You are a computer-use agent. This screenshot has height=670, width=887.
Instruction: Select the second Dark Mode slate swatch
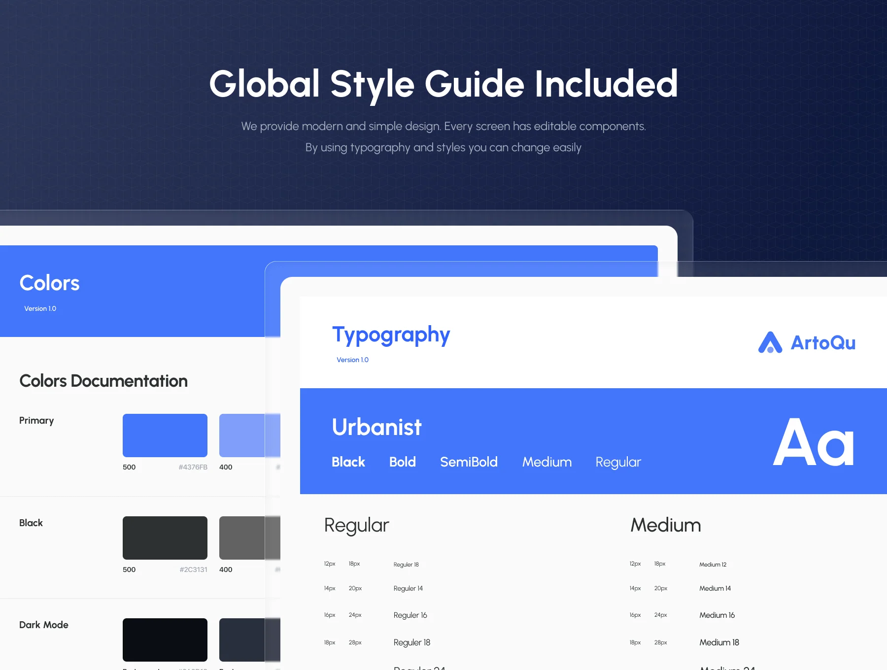tap(250, 640)
